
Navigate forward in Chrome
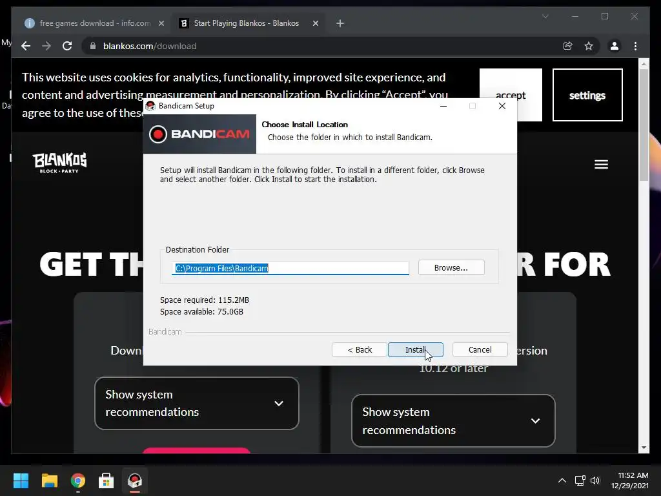(46, 46)
